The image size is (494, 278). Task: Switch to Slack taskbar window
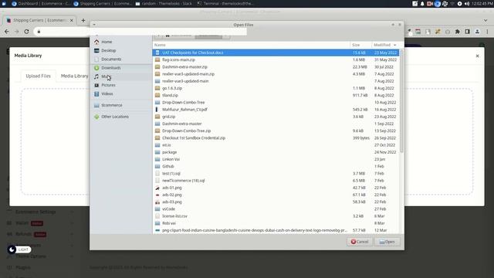tap(164, 4)
